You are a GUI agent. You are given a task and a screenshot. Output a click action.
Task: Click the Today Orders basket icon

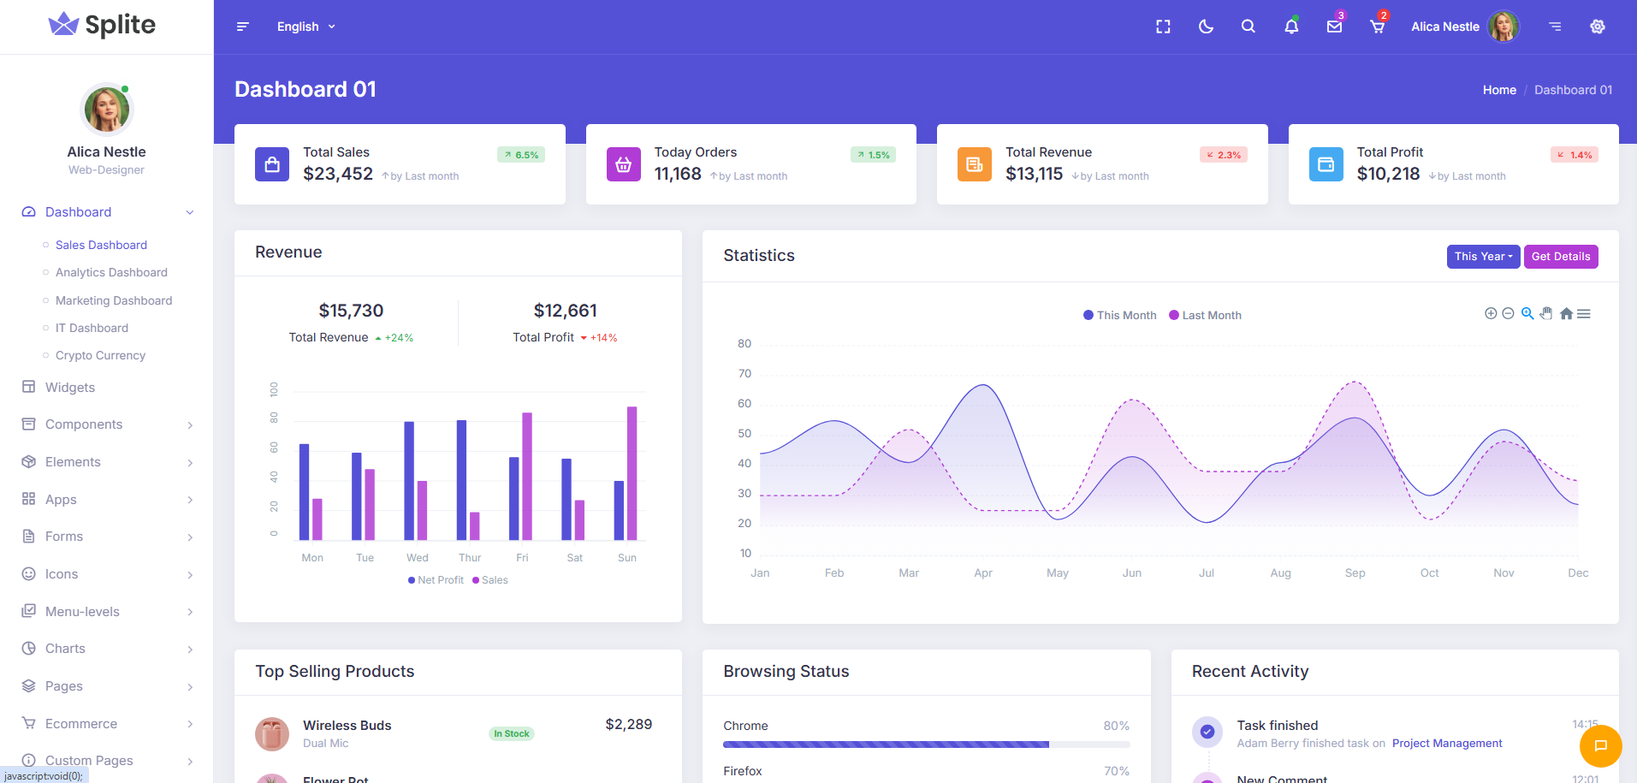point(624,164)
